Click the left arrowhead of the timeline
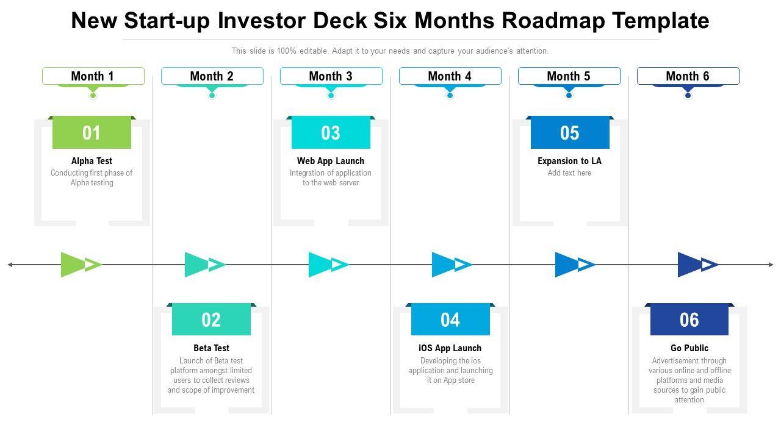Screen dimensions: 781x439 coord(10,265)
